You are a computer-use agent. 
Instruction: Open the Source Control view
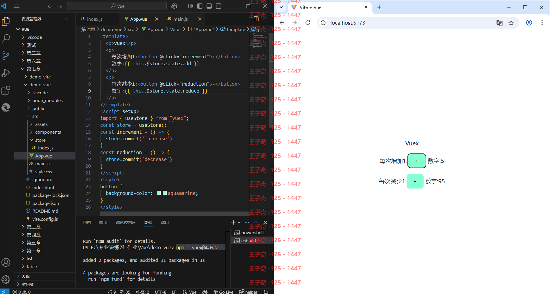pos(6,55)
